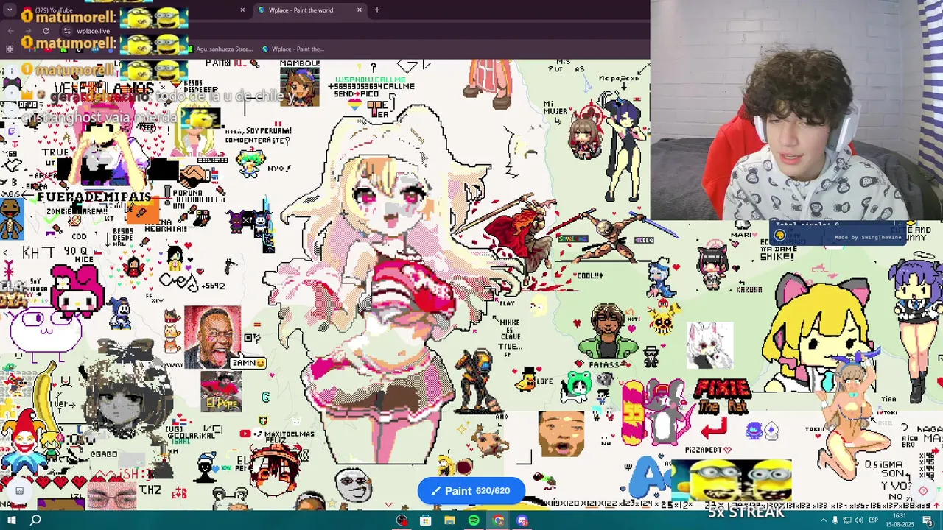Click the Paint 620/620 button
Image resolution: width=943 pixels, height=530 pixels.
point(471,491)
